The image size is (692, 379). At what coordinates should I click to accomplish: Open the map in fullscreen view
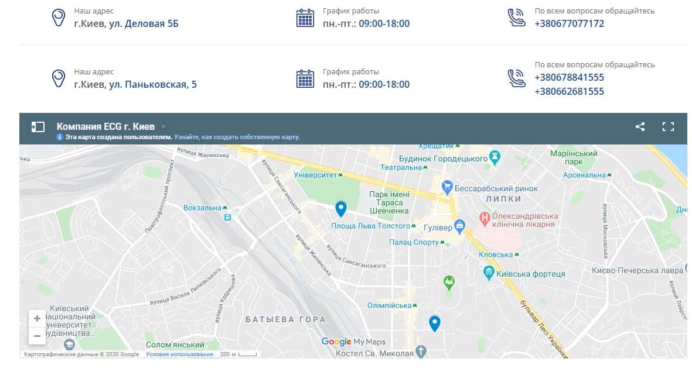[x=668, y=127]
